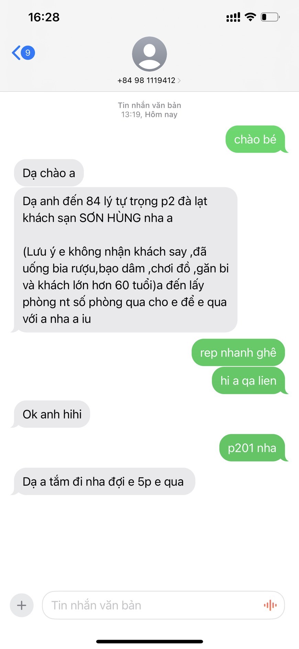
Task: Tap the 'p201 nha' sent bubble
Action: click(x=252, y=448)
